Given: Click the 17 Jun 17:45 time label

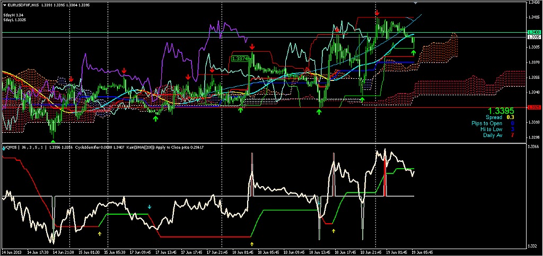Looking at the screenshot, I should (191, 252).
